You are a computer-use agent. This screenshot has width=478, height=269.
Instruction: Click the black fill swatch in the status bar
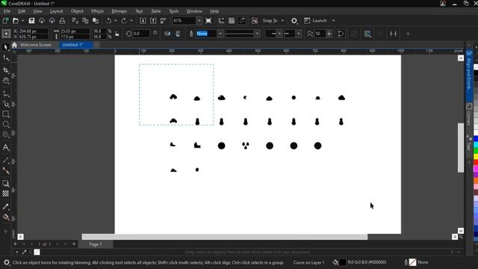tap(343, 262)
